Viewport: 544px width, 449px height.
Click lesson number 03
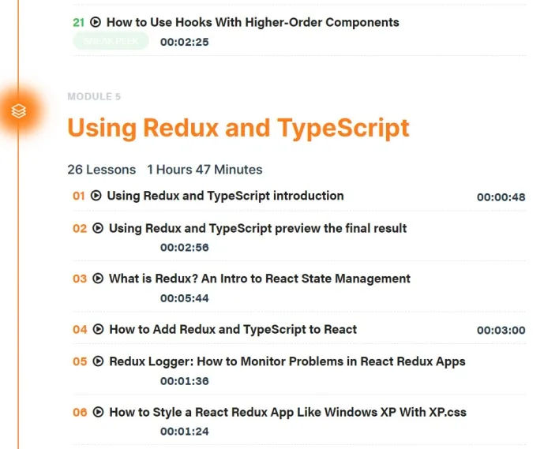[80, 279]
